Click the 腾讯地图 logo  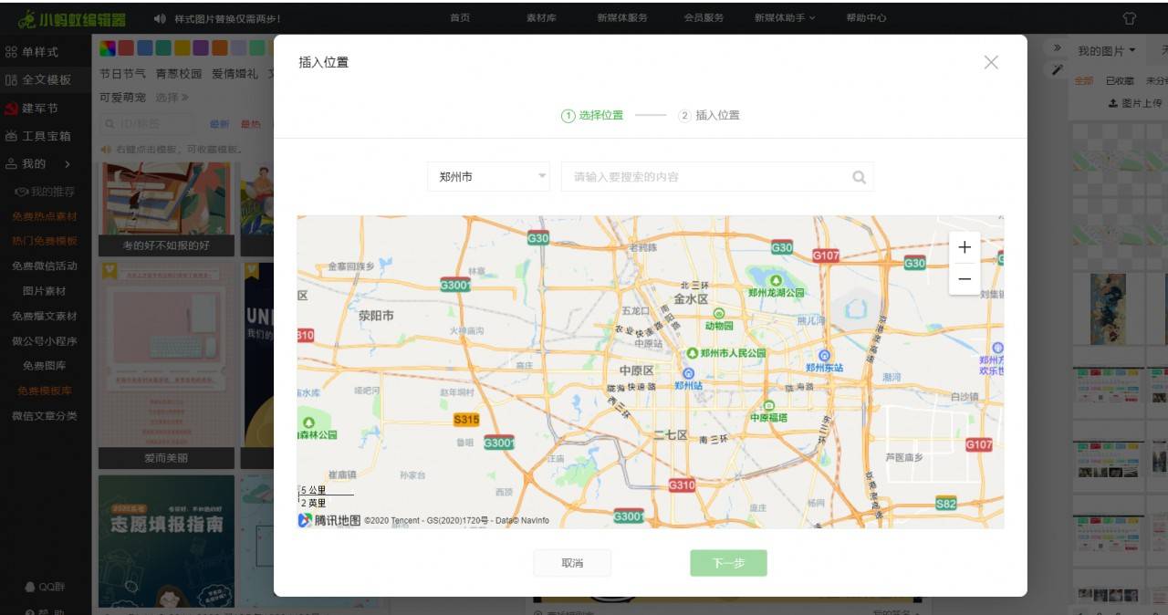tap(328, 520)
